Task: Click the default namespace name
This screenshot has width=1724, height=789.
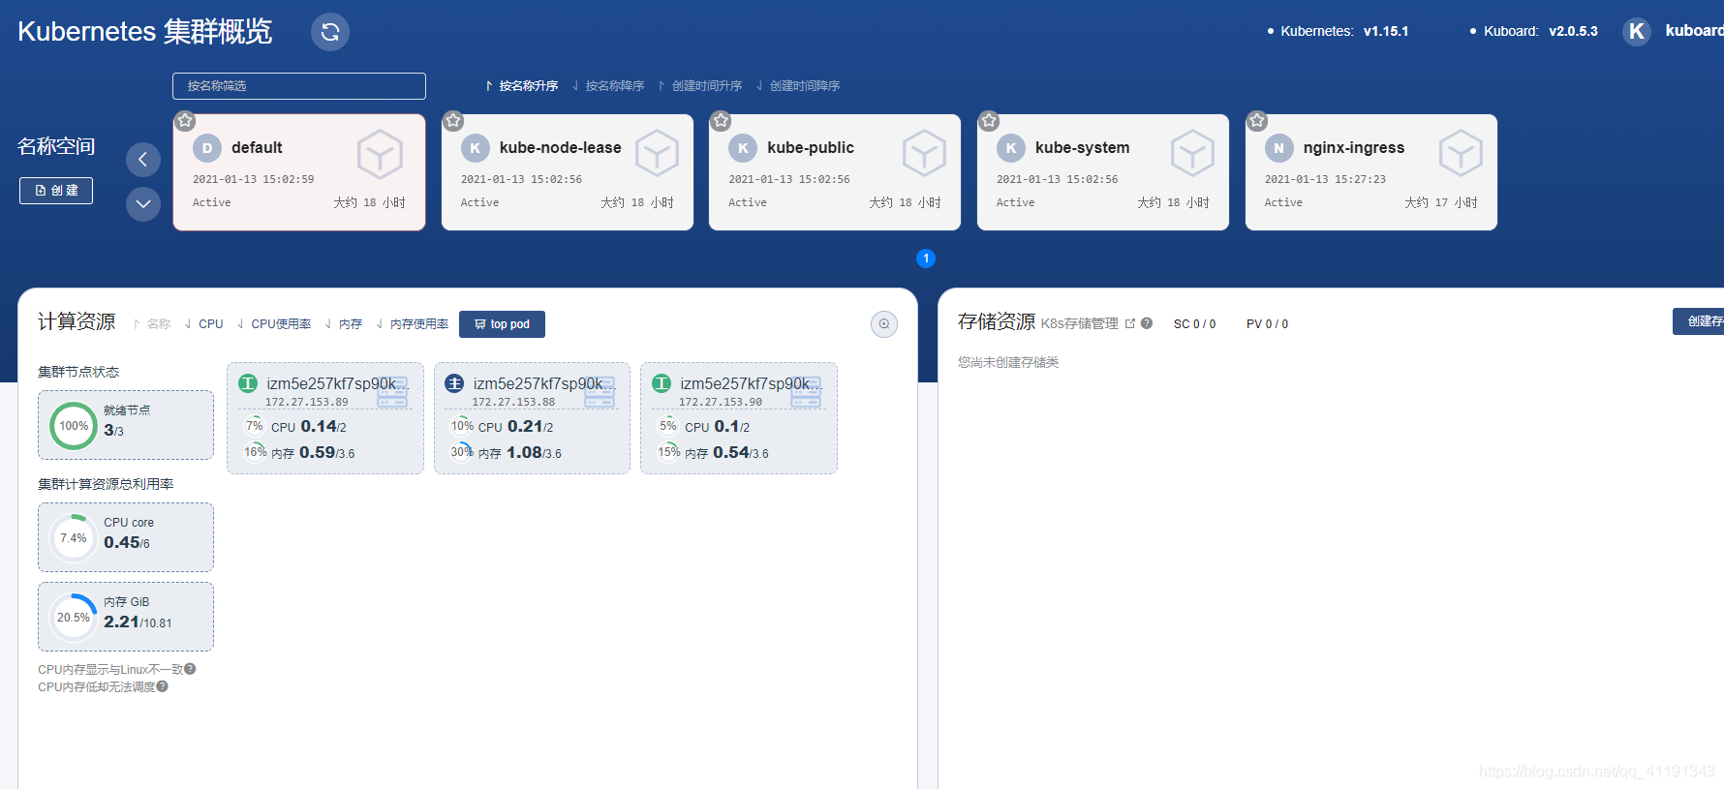Action: coord(257,148)
